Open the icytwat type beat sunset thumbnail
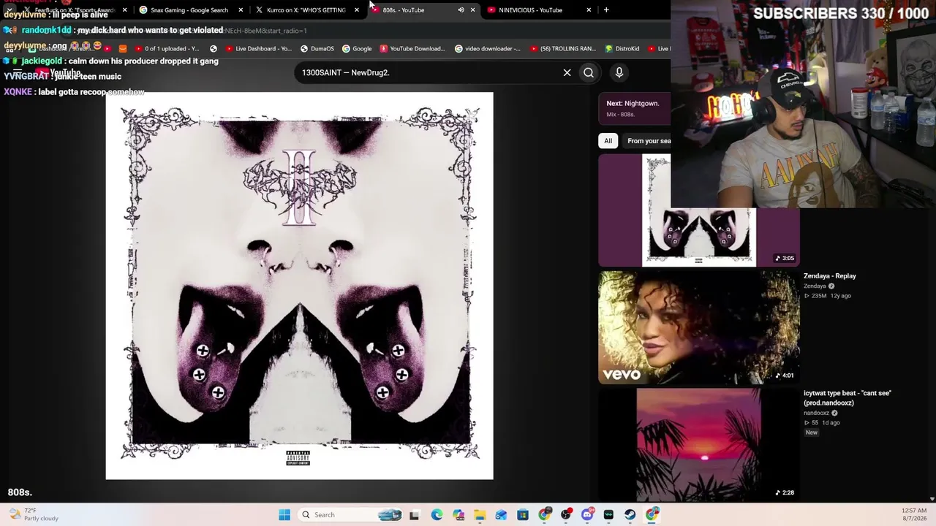936x526 pixels. tap(698, 445)
